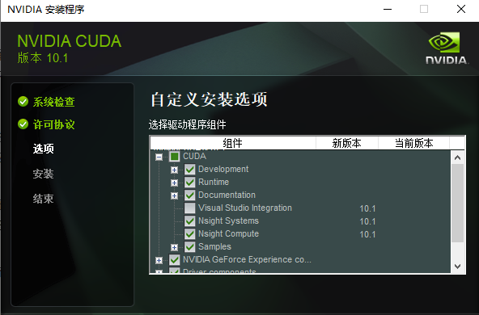Expand the NVIDIA GeForce Experience node
This screenshot has height=315, width=479.
tap(159, 260)
